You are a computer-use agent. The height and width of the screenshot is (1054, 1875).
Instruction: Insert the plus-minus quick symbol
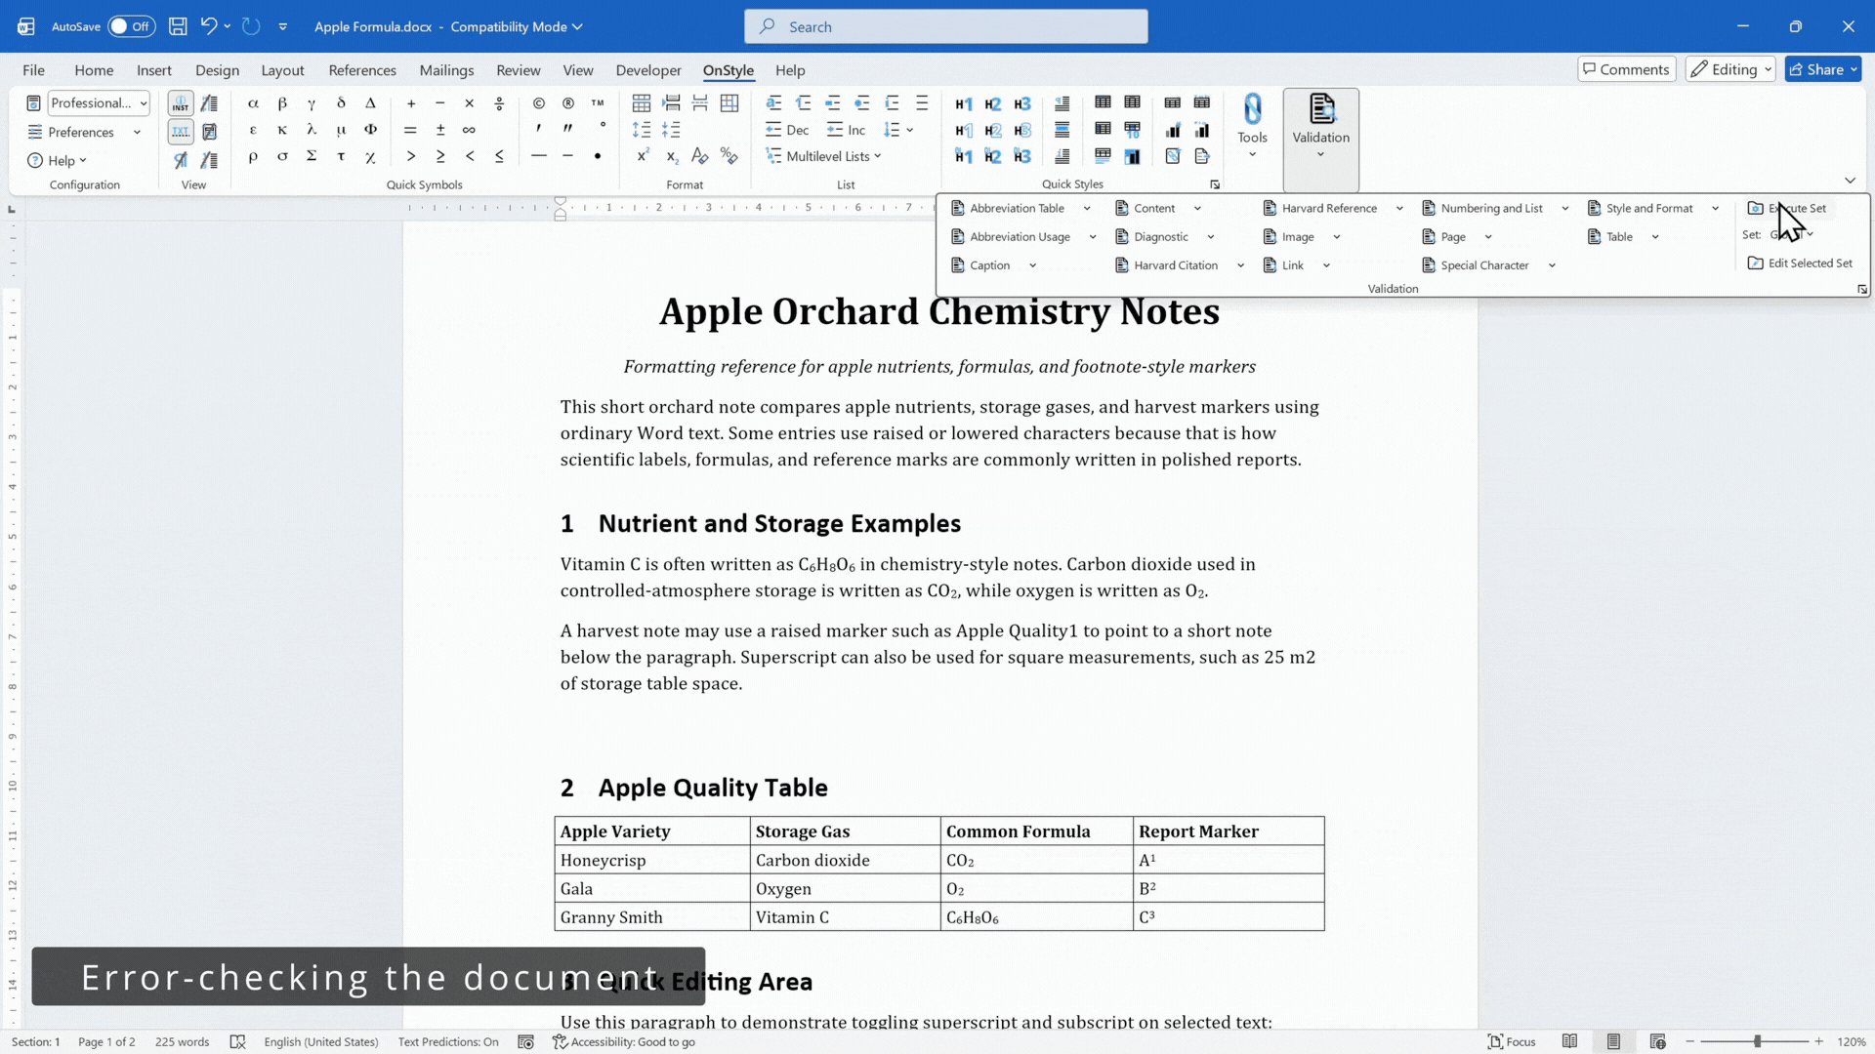(x=440, y=130)
